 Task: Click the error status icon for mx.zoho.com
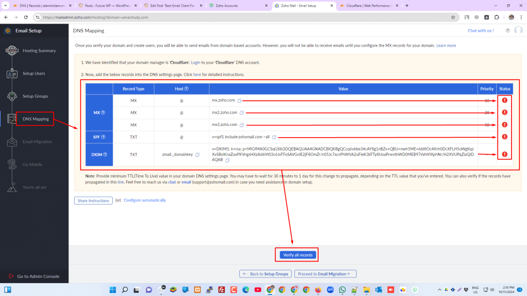tap(504, 100)
